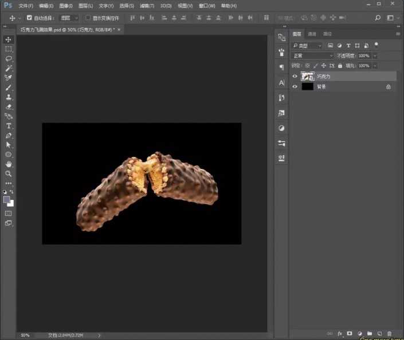The height and width of the screenshot is (340, 404).
Task: Open the 类型 layer filter dropdown
Action: click(x=307, y=45)
